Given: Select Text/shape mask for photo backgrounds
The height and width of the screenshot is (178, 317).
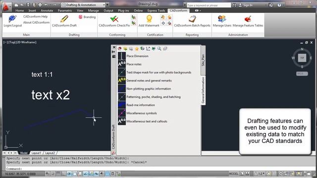Looking at the screenshot, I should 158,72.
